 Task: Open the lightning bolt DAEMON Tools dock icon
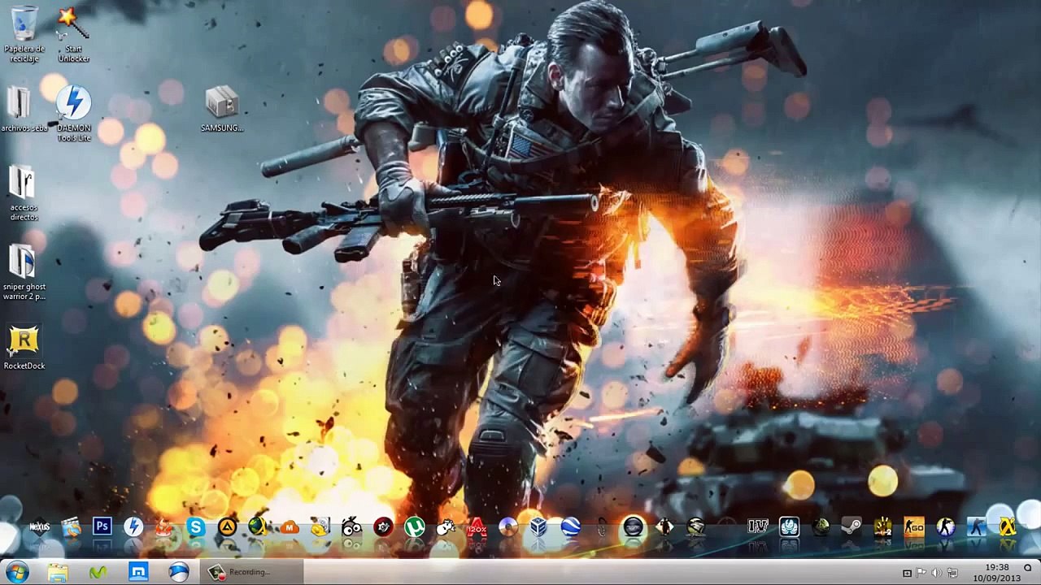pyautogui.click(x=133, y=527)
